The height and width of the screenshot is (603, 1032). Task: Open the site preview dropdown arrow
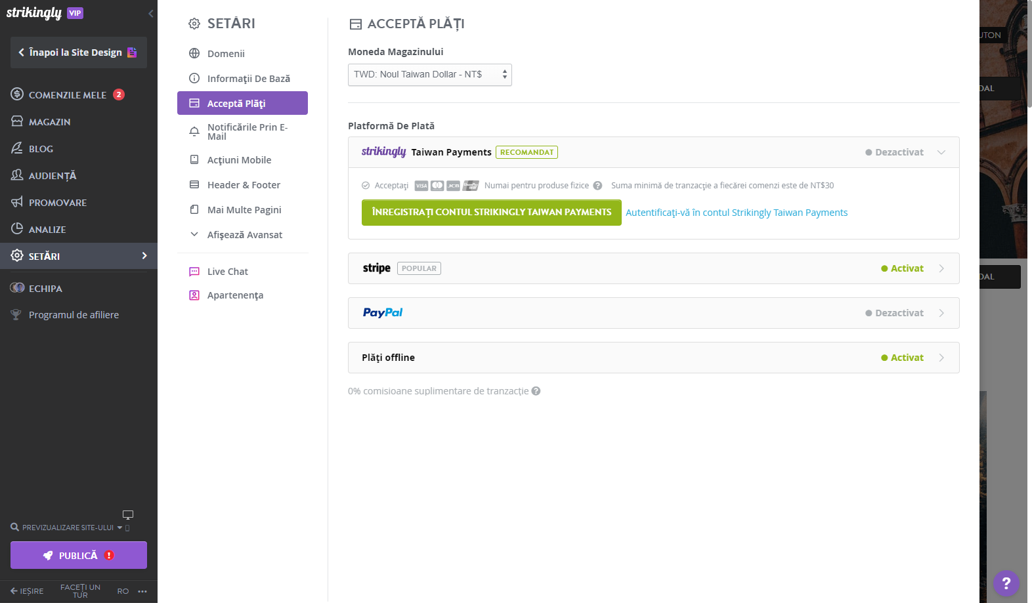tap(119, 528)
